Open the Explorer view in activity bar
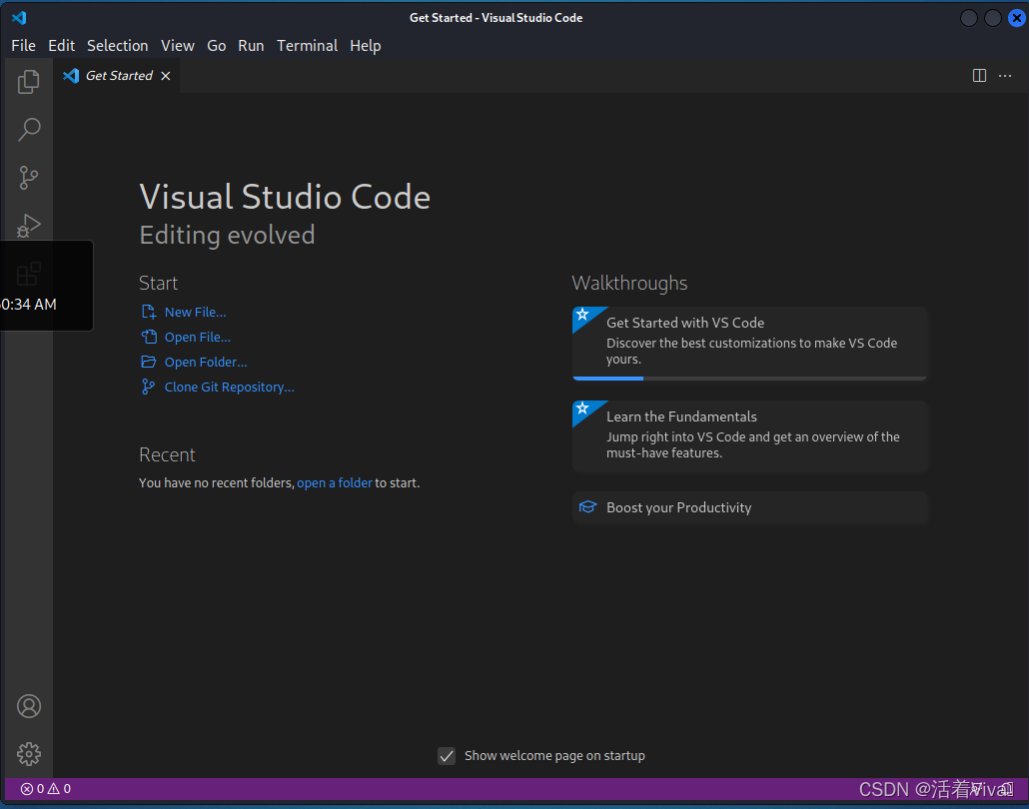 tap(28, 82)
